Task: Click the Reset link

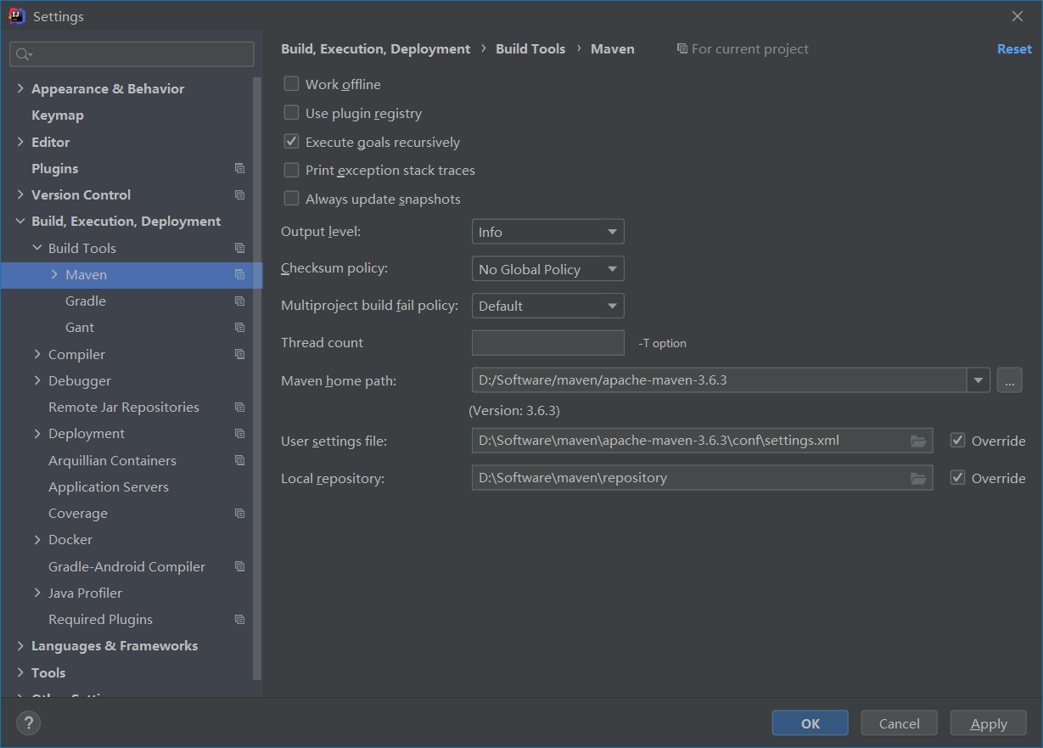Action: tap(1014, 49)
